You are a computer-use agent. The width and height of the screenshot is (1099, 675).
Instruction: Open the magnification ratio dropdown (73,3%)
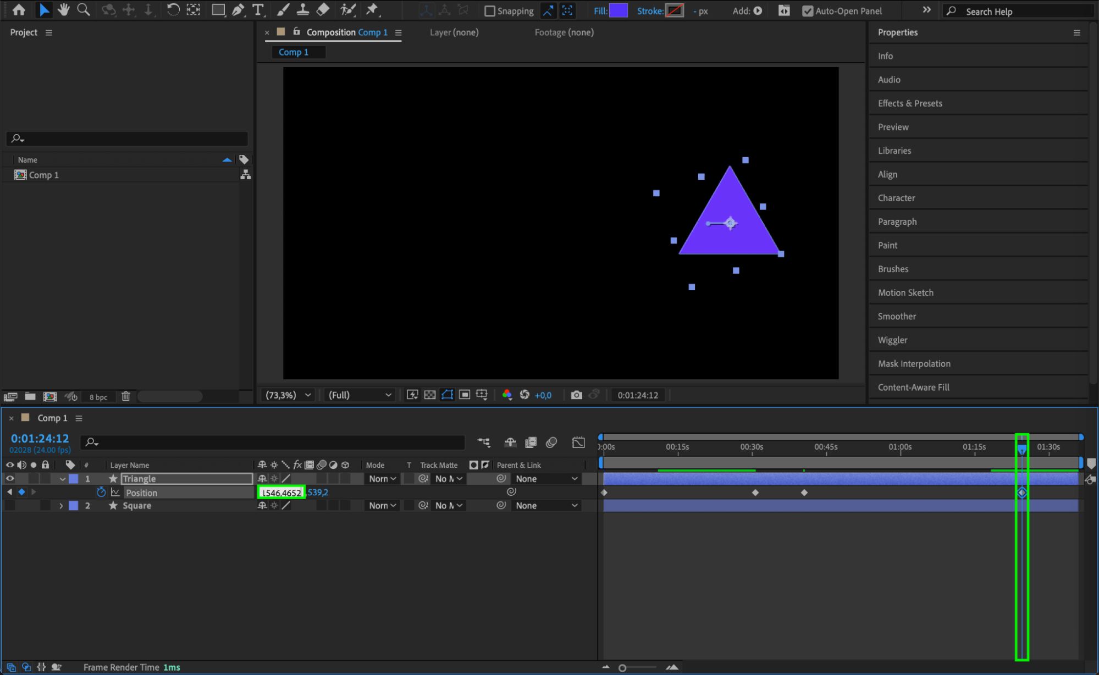coord(288,395)
